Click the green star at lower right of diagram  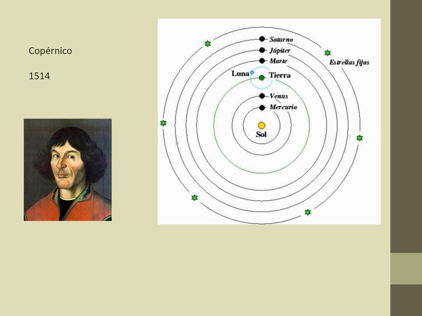pos(308,212)
